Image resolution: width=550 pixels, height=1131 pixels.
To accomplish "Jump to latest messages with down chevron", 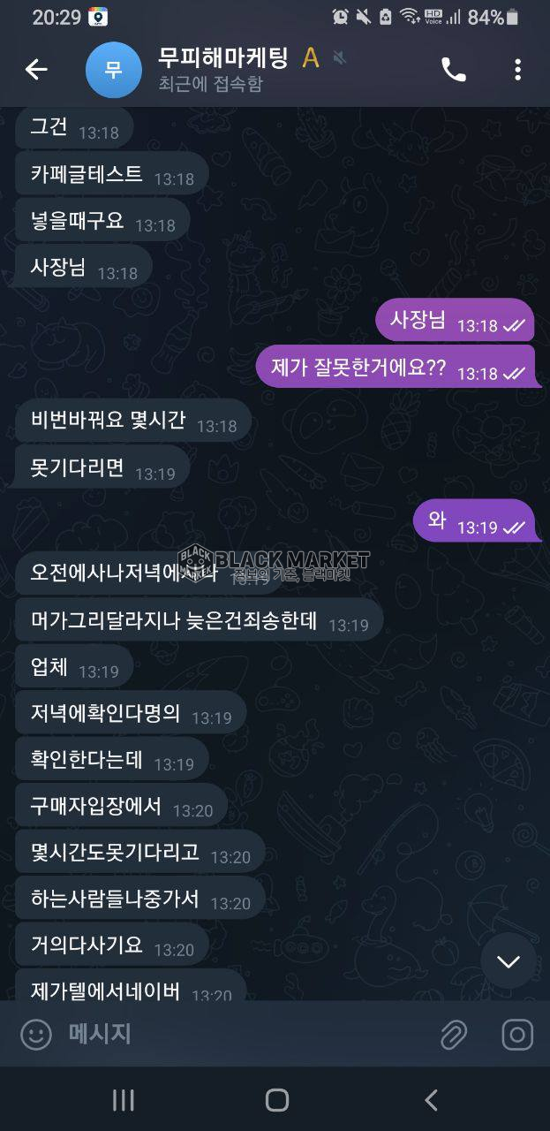I will (509, 961).
